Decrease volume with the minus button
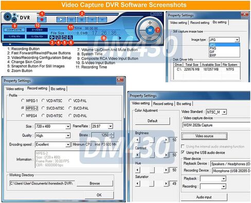251x203 pixels. click(x=150, y=38)
